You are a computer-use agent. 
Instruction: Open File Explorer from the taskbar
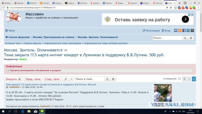29,111
